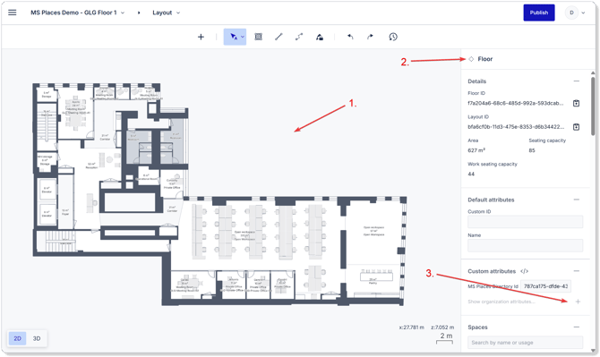Collapse the Custom attributes section
The image size is (600, 357).
point(577,271)
